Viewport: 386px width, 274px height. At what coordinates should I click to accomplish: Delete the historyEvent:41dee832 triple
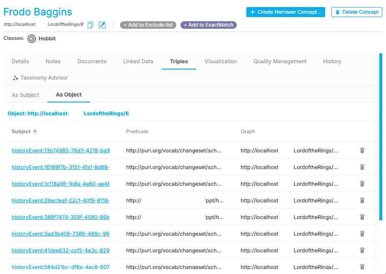pyautogui.click(x=362, y=250)
